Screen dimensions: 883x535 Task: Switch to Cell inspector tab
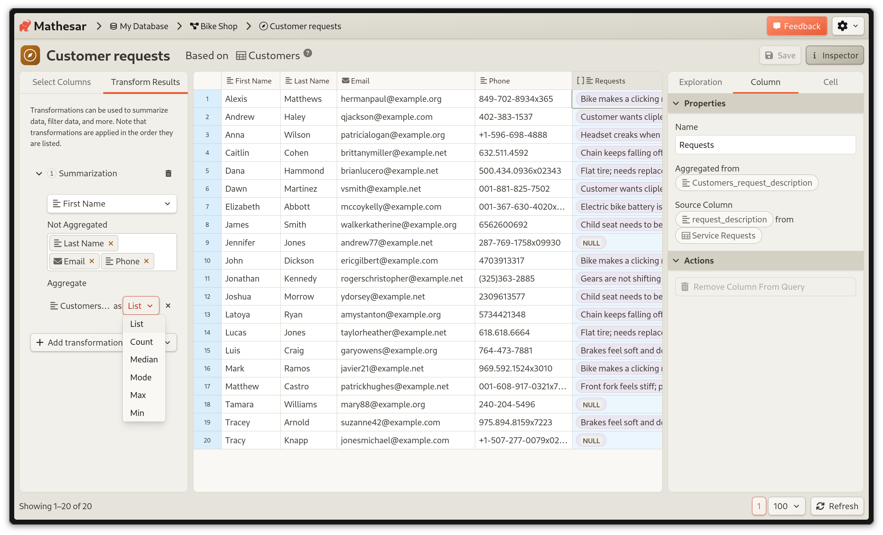[x=831, y=82]
